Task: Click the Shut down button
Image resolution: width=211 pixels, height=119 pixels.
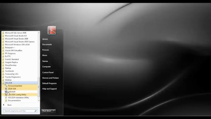Action: 47,111
